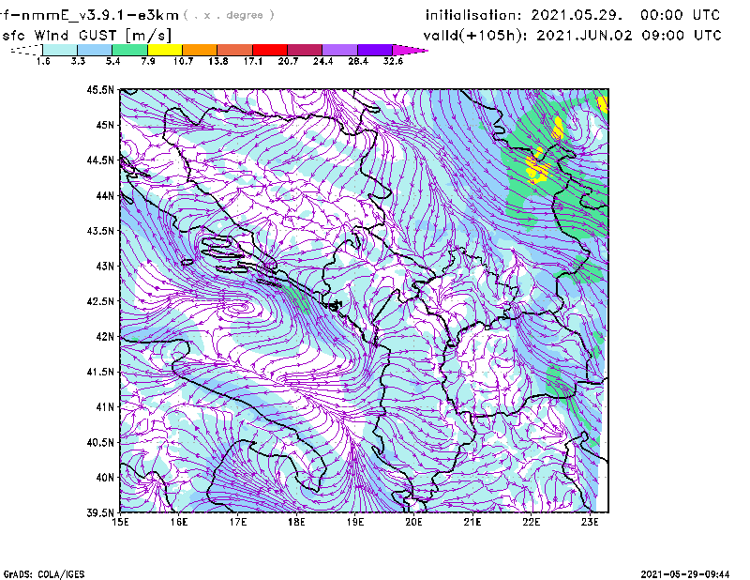
Task: Click the "45.5N" latitude label
Action: tap(100, 89)
